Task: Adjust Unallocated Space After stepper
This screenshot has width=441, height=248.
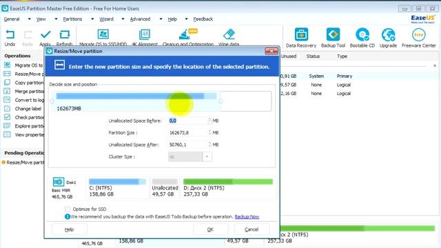Action: (x=209, y=145)
